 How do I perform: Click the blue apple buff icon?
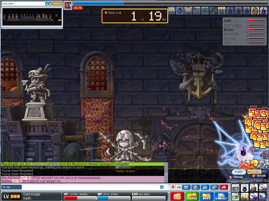[180, 11]
